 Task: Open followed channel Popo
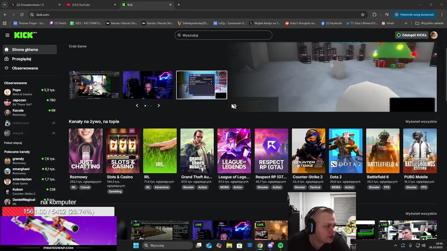(x=30, y=92)
